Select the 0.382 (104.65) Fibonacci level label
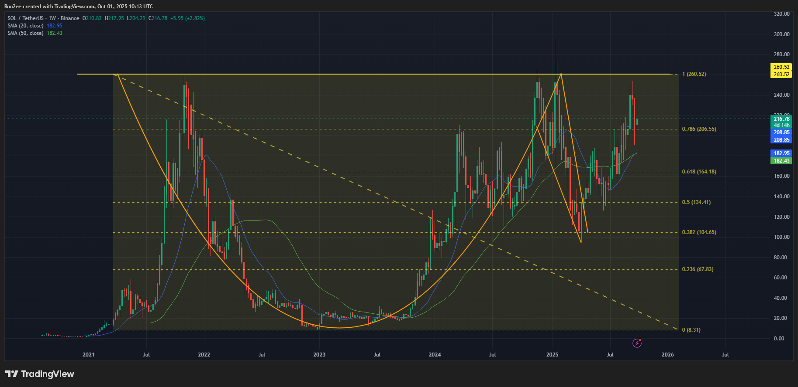Image resolution: width=798 pixels, height=387 pixels. coord(699,232)
